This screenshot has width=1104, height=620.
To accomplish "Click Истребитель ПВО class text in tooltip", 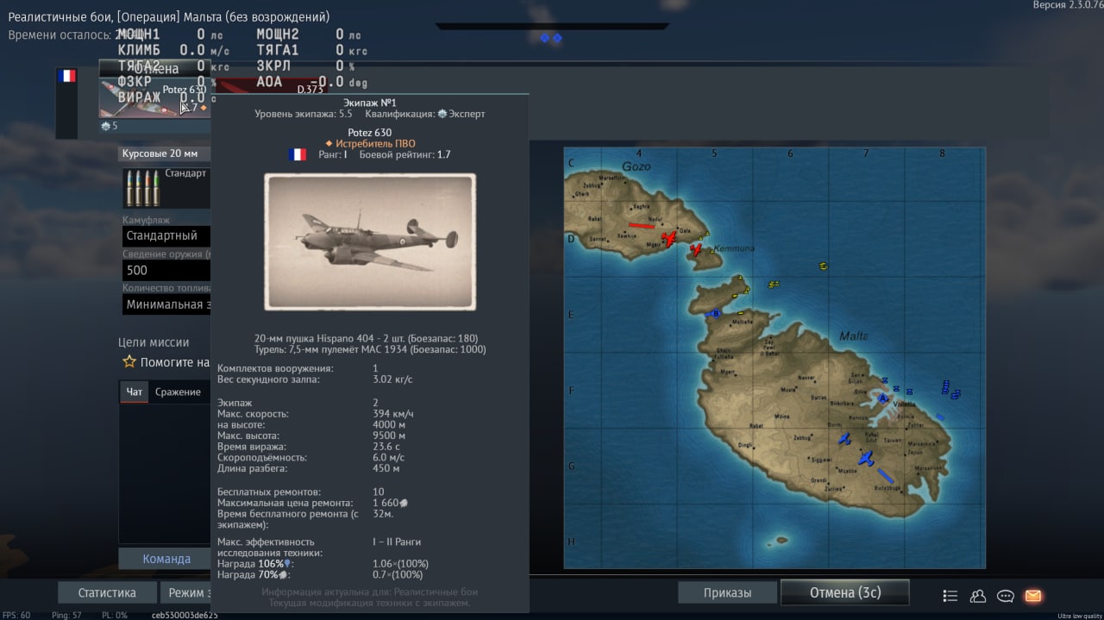I will point(375,143).
